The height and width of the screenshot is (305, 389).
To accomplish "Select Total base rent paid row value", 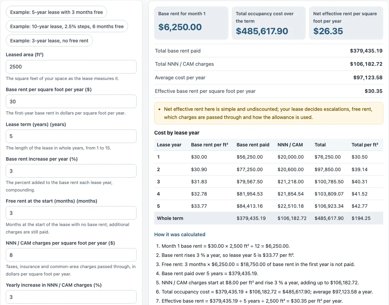I will pos(366,50).
